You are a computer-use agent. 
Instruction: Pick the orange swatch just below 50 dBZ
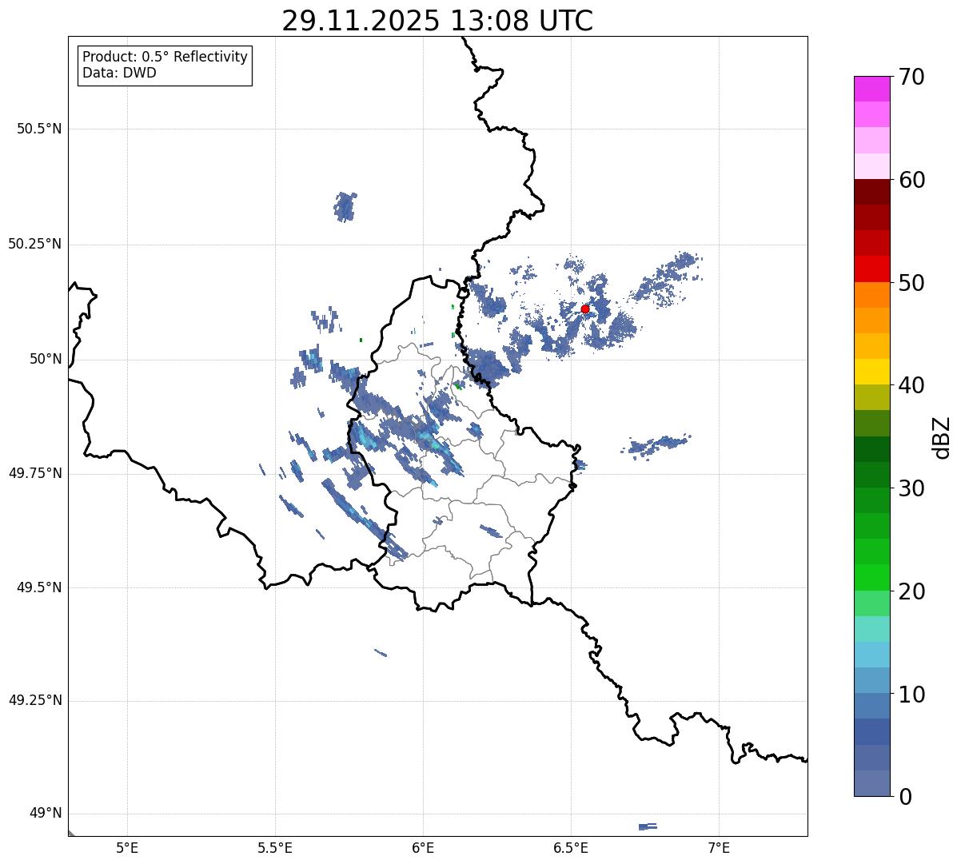872,295
